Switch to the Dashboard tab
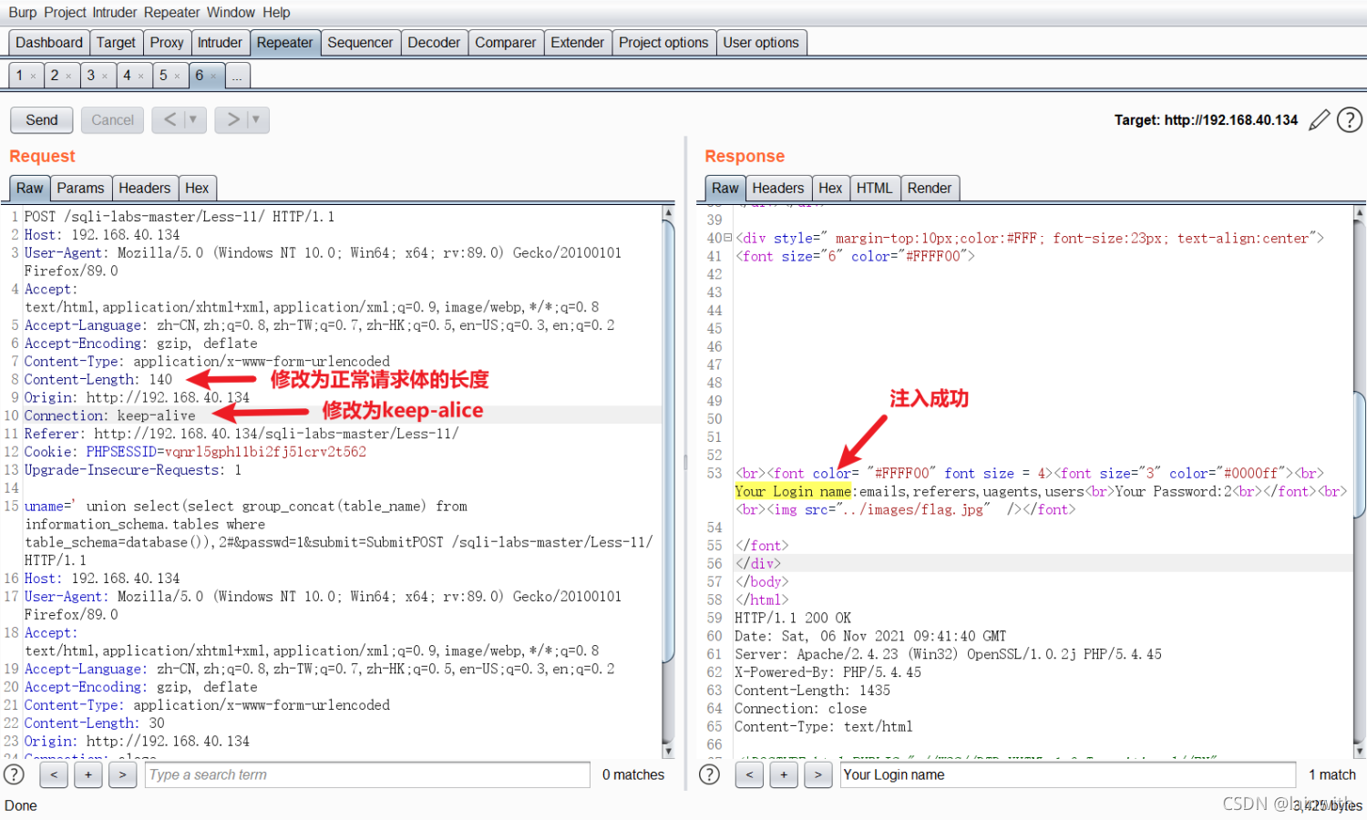Viewport: 1367px width, 820px height. pos(48,43)
